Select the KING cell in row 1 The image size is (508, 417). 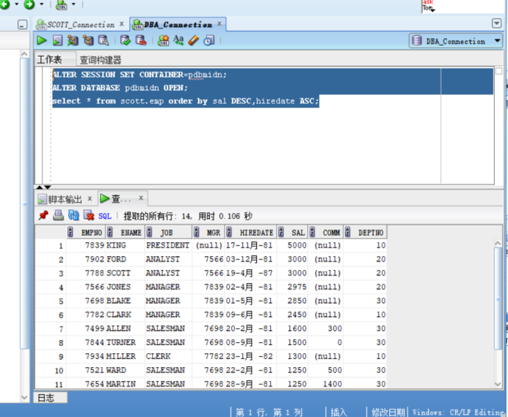(125, 246)
